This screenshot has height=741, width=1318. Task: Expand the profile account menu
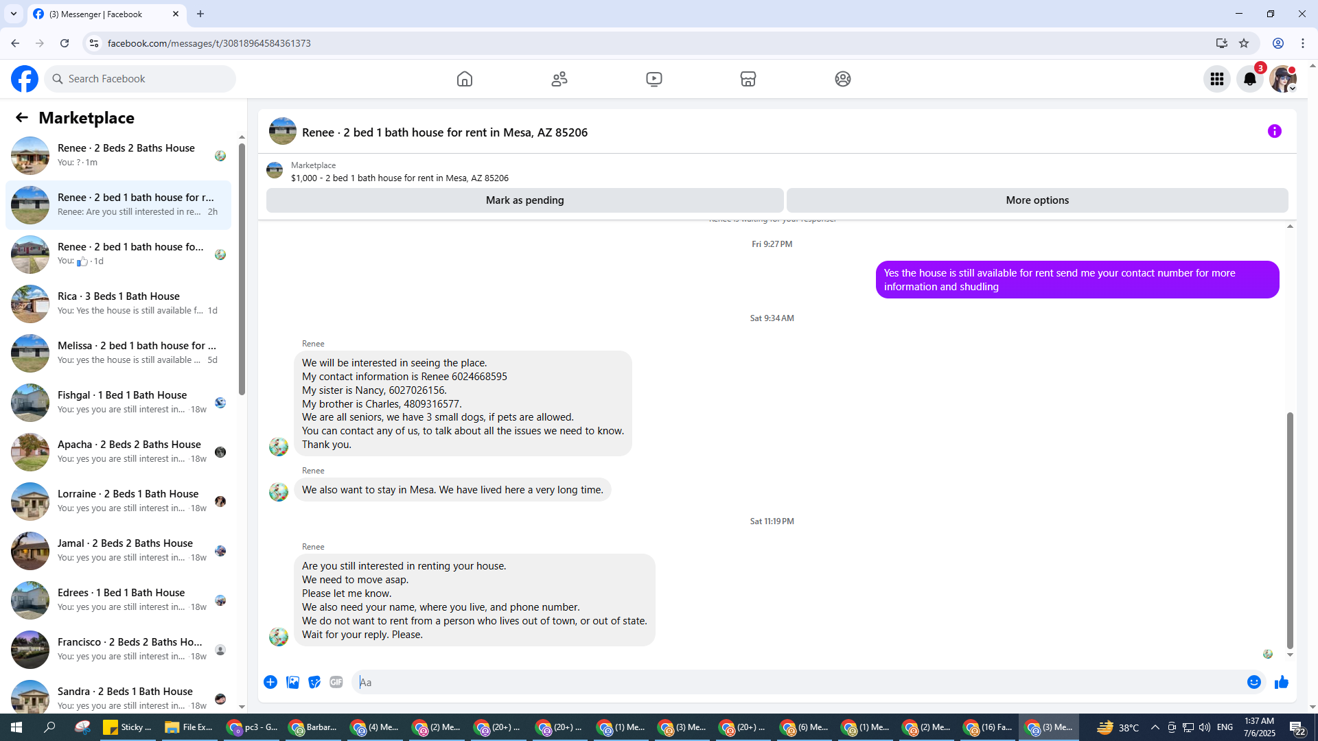pos(1282,79)
